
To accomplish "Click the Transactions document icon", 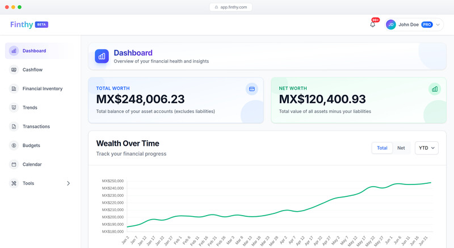I will (14, 127).
